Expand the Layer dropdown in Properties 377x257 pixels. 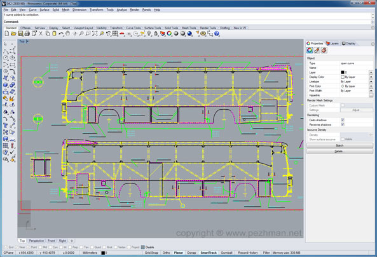(x=371, y=72)
